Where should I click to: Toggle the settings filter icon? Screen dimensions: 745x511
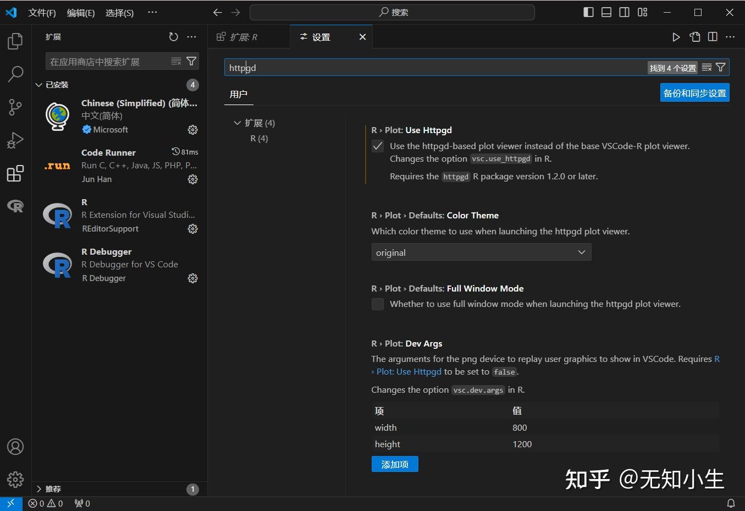(721, 67)
